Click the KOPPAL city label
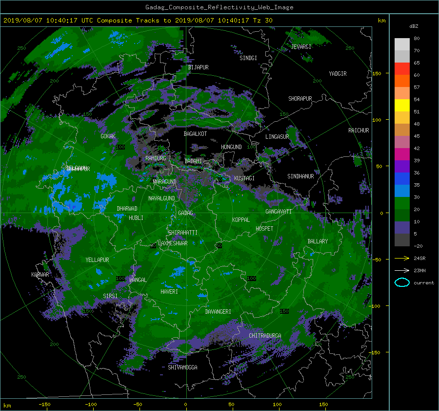439x411 pixels. click(x=241, y=220)
